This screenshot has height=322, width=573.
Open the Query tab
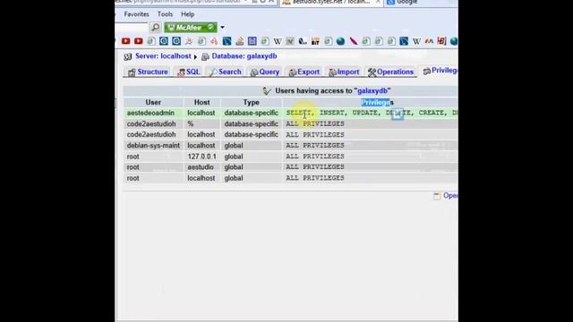pyautogui.click(x=265, y=72)
